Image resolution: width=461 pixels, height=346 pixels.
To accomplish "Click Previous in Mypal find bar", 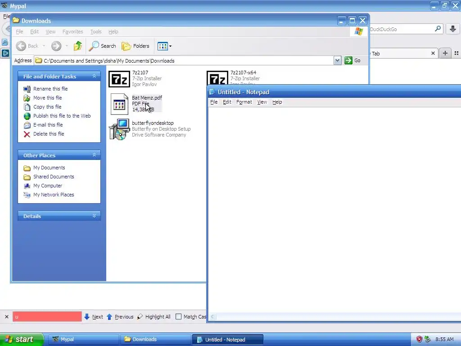I will click(x=120, y=317).
